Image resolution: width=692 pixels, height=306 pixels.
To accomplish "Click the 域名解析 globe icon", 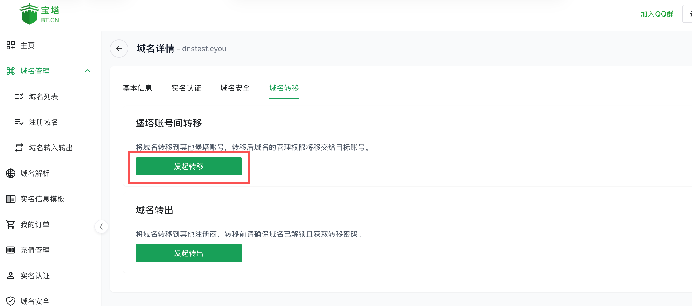I will pyautogui.click(x=10, y=174).
